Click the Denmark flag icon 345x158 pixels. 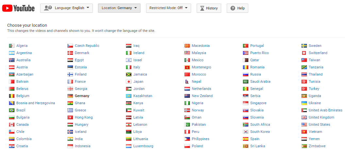[70, 53]
